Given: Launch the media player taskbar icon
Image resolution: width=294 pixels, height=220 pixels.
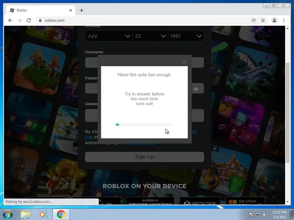Looking at the screenshot, I should 42,214.
